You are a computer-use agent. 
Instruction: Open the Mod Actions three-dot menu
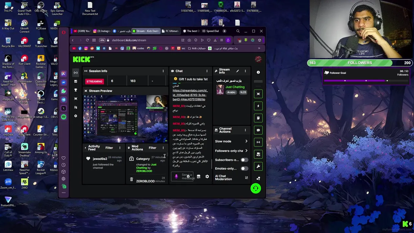tap(163, 148)
